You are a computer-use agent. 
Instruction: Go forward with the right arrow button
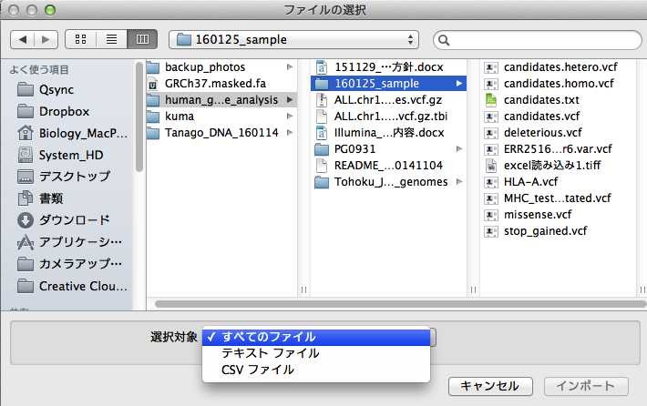pos(46,39)
